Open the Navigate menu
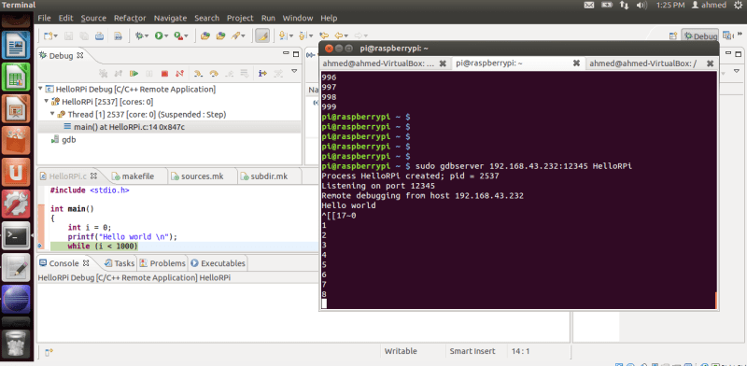 [x=170, y=18]
